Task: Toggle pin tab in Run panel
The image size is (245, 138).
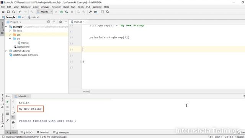Action: [8, 120]
